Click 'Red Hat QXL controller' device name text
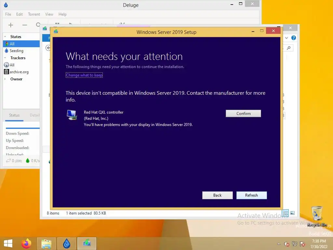Image resolution: width=333 pixels, height=250 pixels. click(x=104, y=112)
